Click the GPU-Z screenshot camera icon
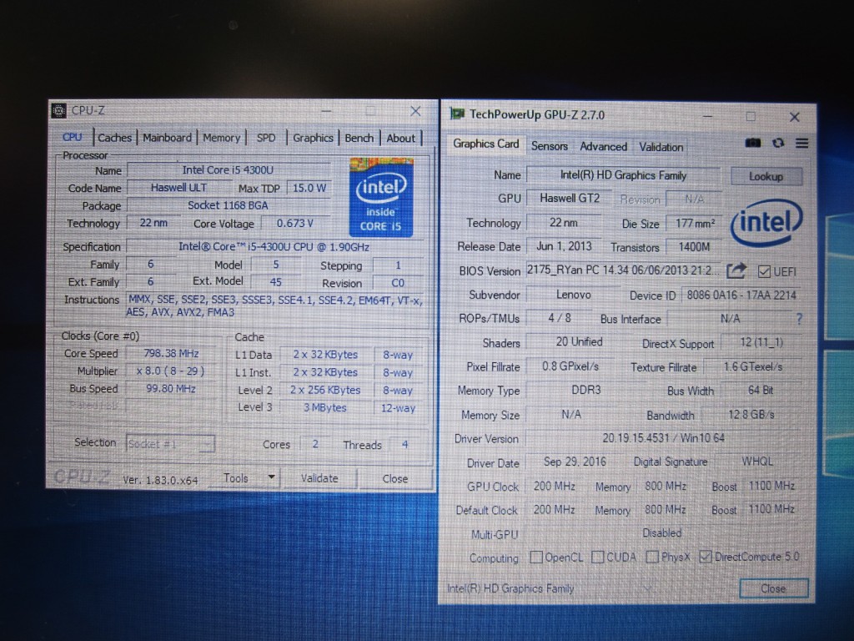 [x=753, y=143]
